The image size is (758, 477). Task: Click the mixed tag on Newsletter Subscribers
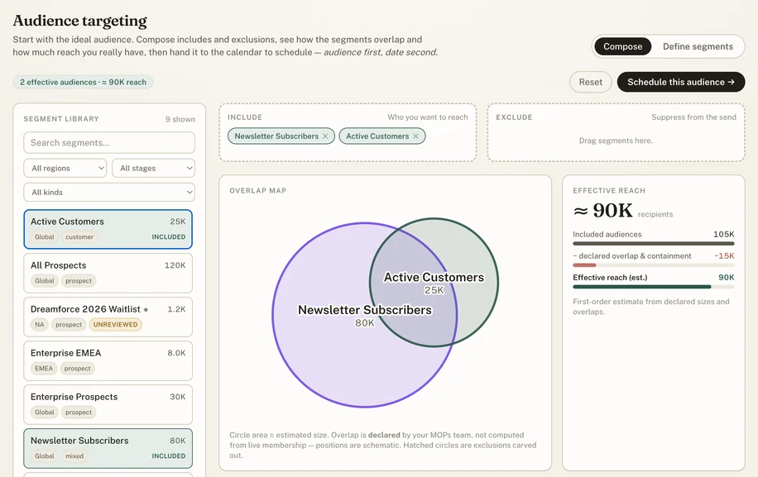(x=74, y=456)
